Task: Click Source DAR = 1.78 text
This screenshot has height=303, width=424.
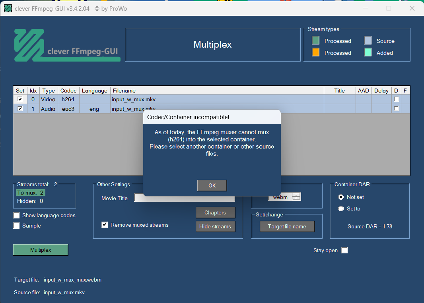Action: pyautogui.click(x=370, y=226)
